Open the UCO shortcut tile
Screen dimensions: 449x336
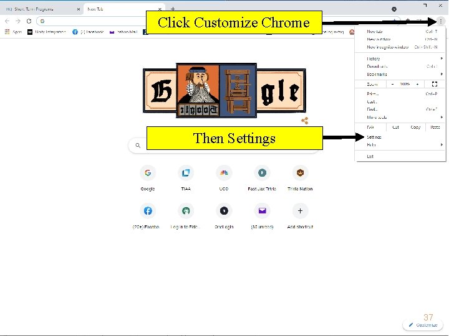[224, 179]
